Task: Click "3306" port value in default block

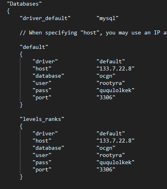Action: 106,97
